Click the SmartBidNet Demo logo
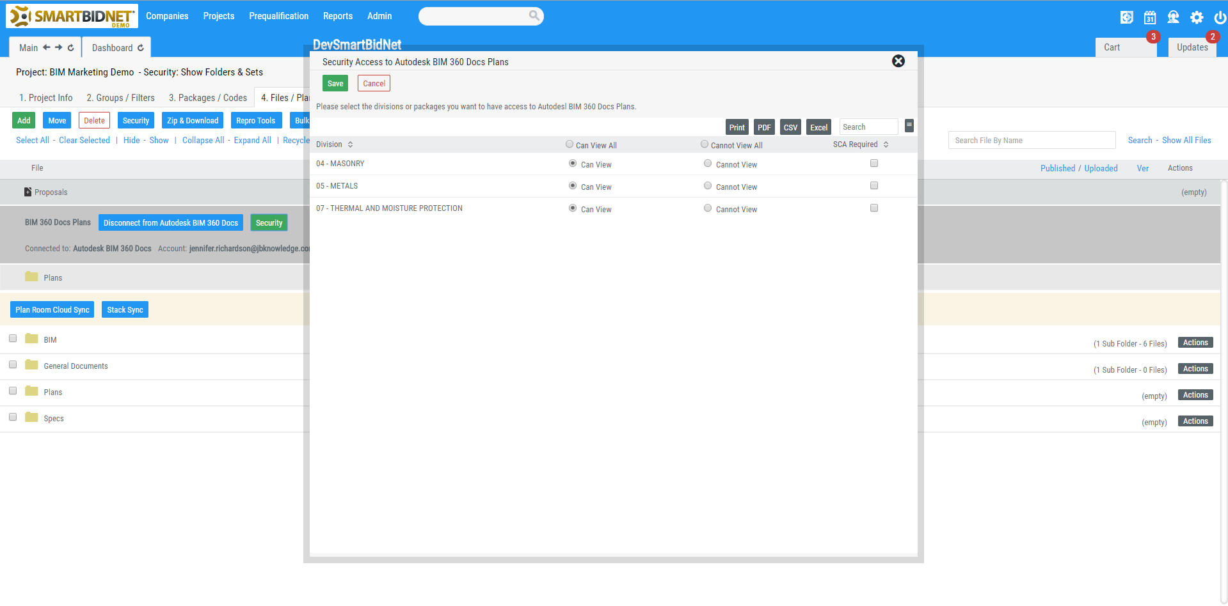This screenshot has width=1228, height=606. coord(72,16)
